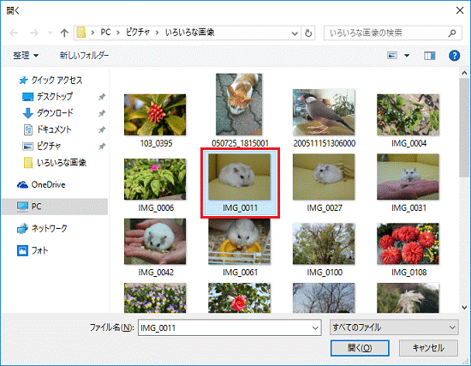
Task: Select PC in the navigation pane
Action: tap(54, 207)
